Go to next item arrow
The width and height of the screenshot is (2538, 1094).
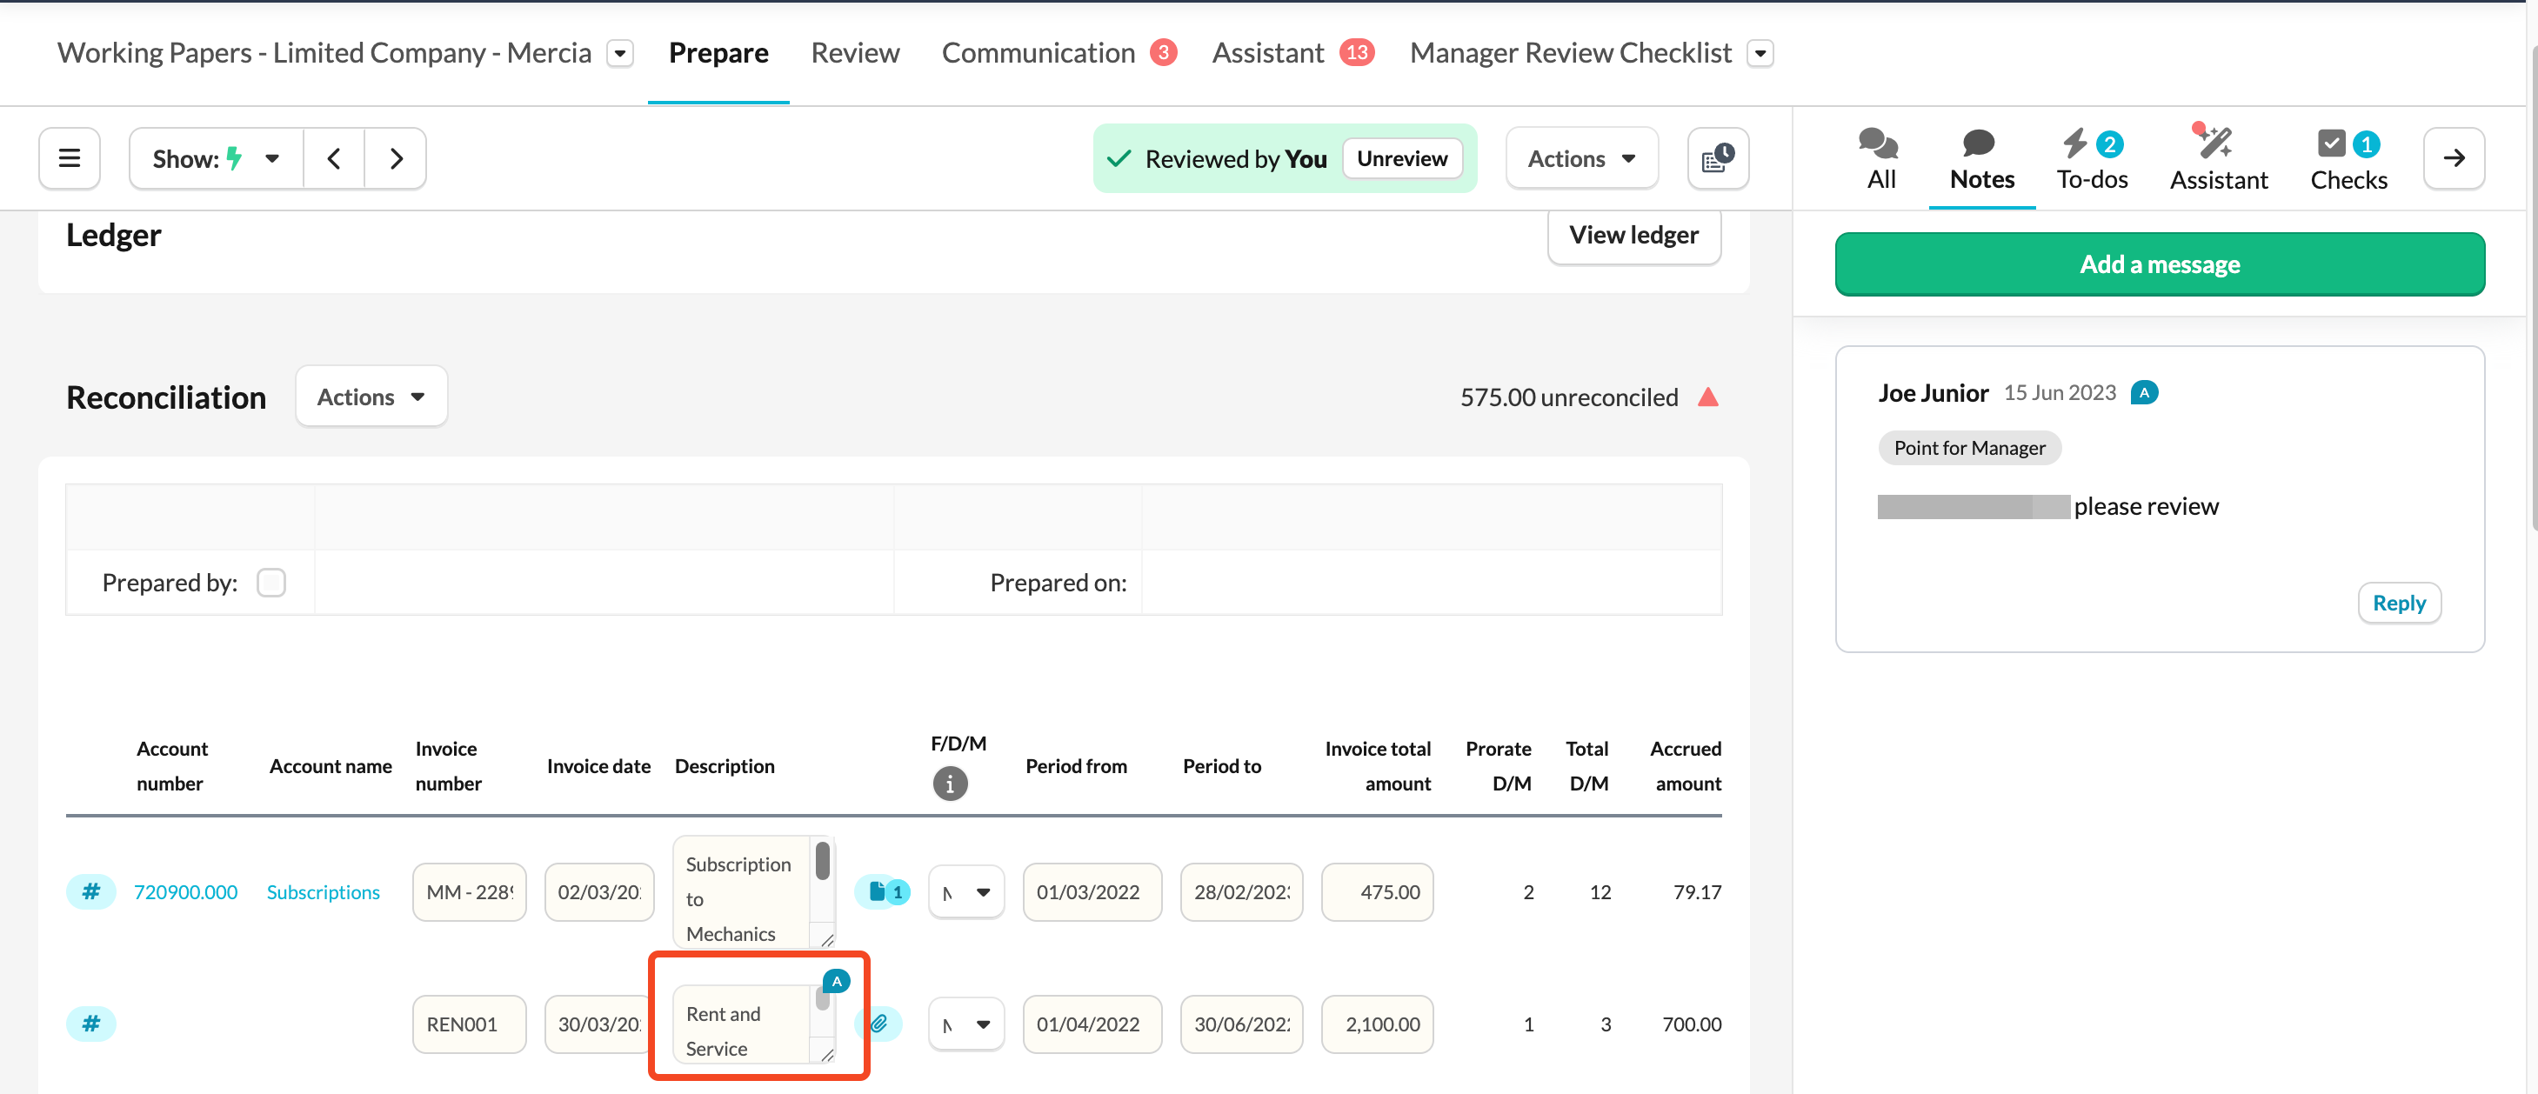click(396, 157)
